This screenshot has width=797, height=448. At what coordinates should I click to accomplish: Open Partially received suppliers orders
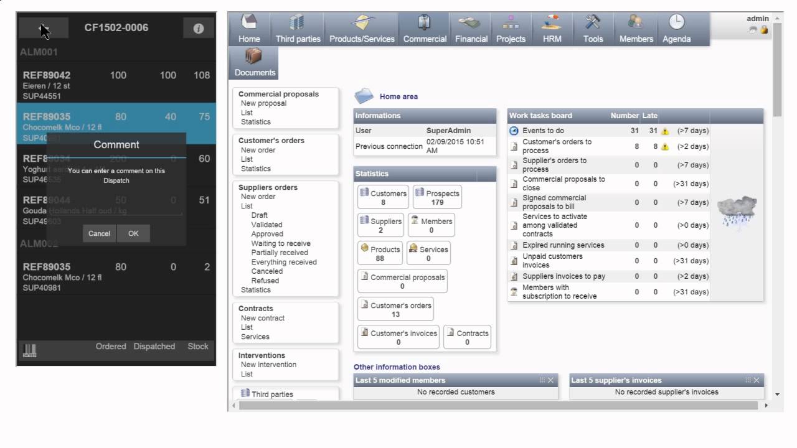(280, 253)
